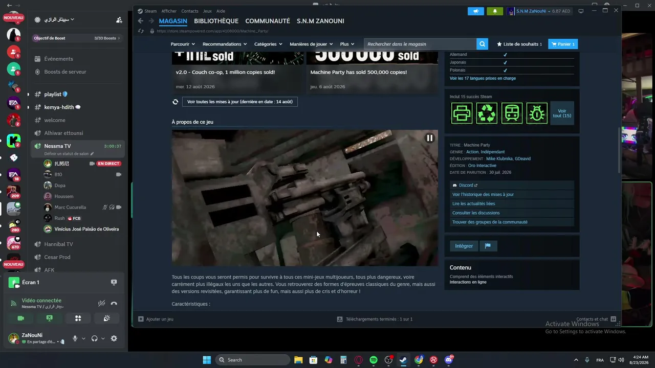Reload the Steam store page
This screenshot has width=655, height=368.
tap(141, 31)
